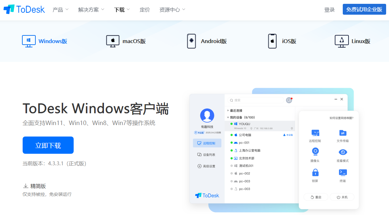Switch to the macOS版 tab
Screen dimensions: 389x215
126,41
